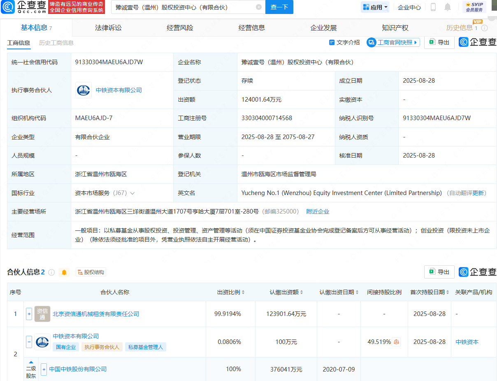
Task: Sort by 认缴出资日期 column
Action: 357,292
